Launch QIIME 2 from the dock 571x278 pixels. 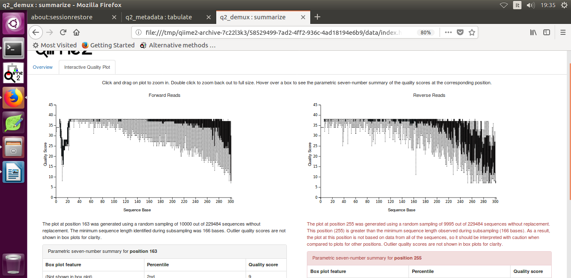pos(13,73)
